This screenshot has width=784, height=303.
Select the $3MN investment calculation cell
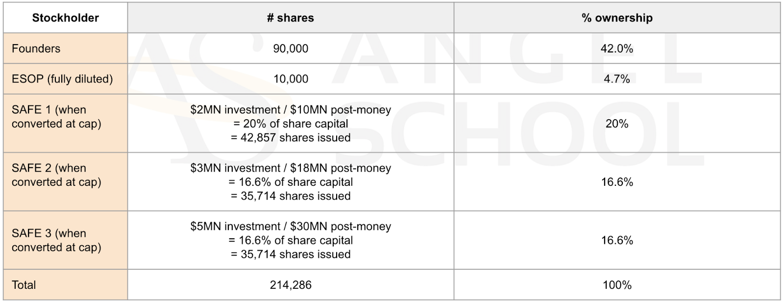tap(291, 182)
